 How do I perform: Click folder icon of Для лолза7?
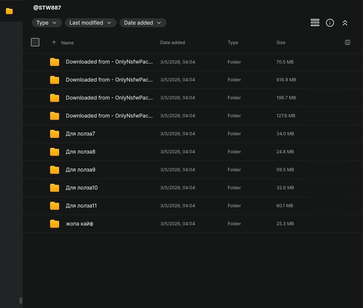pyautogui.click(x=55, y=134)
